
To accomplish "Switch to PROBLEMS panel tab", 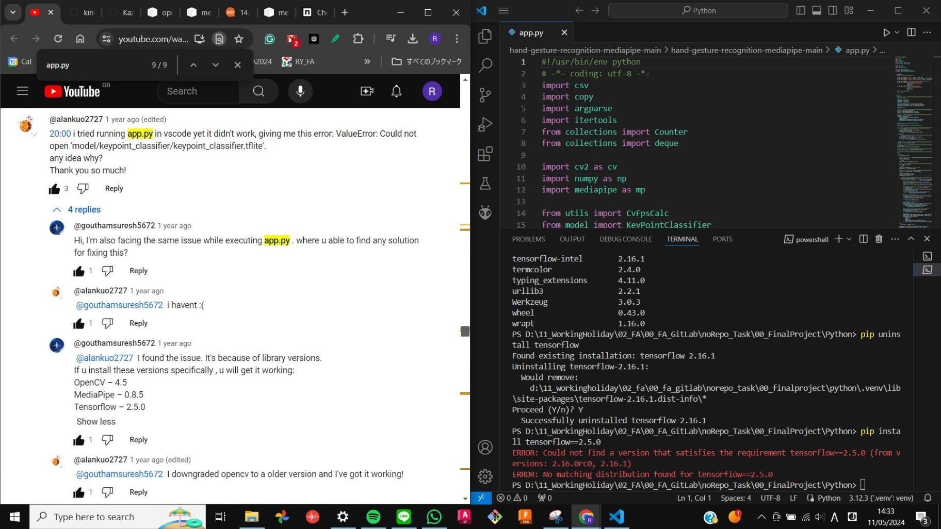I will [528, 239].
